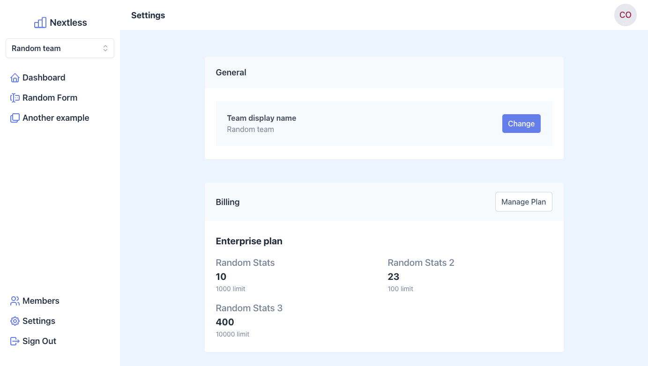Expand the team switcher chevron control
The image size is (648, 366).
tap(106, 48)
